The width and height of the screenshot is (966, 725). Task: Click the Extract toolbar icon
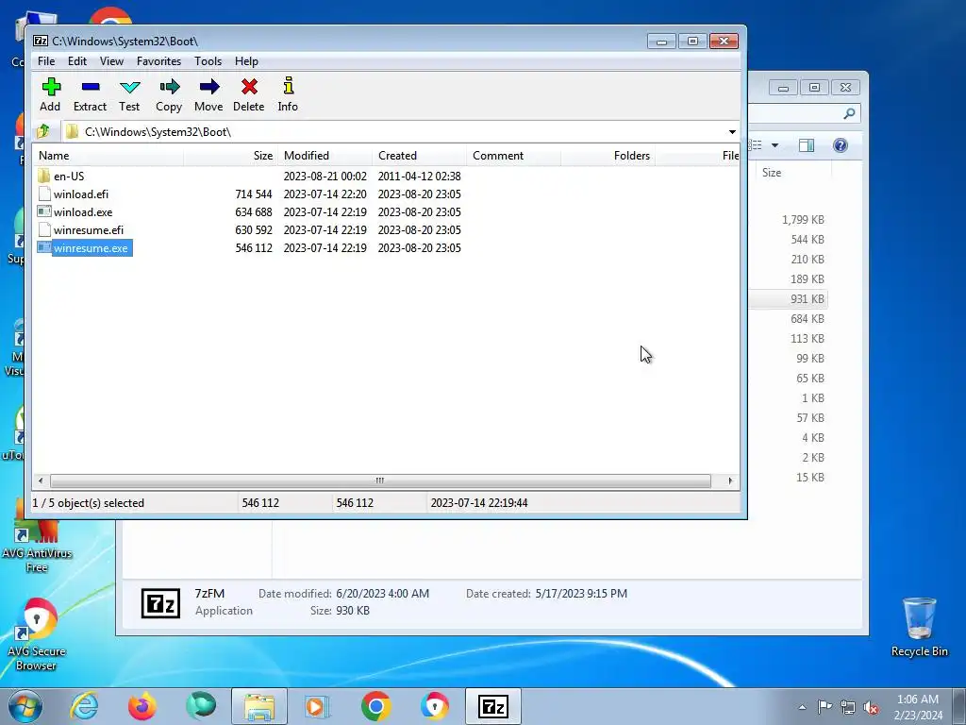pyautogui.click(x=90, y=94)
